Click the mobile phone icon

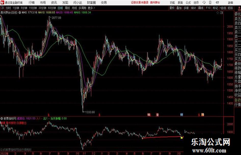pyautogui.click(x=210, y=3)
